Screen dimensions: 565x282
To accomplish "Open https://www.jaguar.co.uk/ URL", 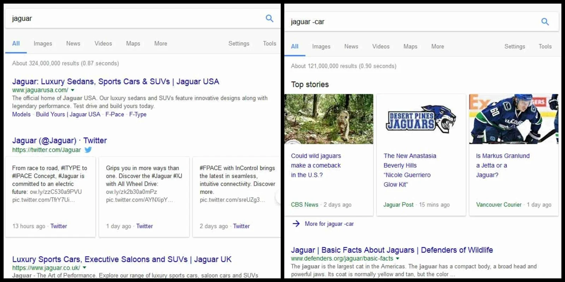I will [46, 268].
